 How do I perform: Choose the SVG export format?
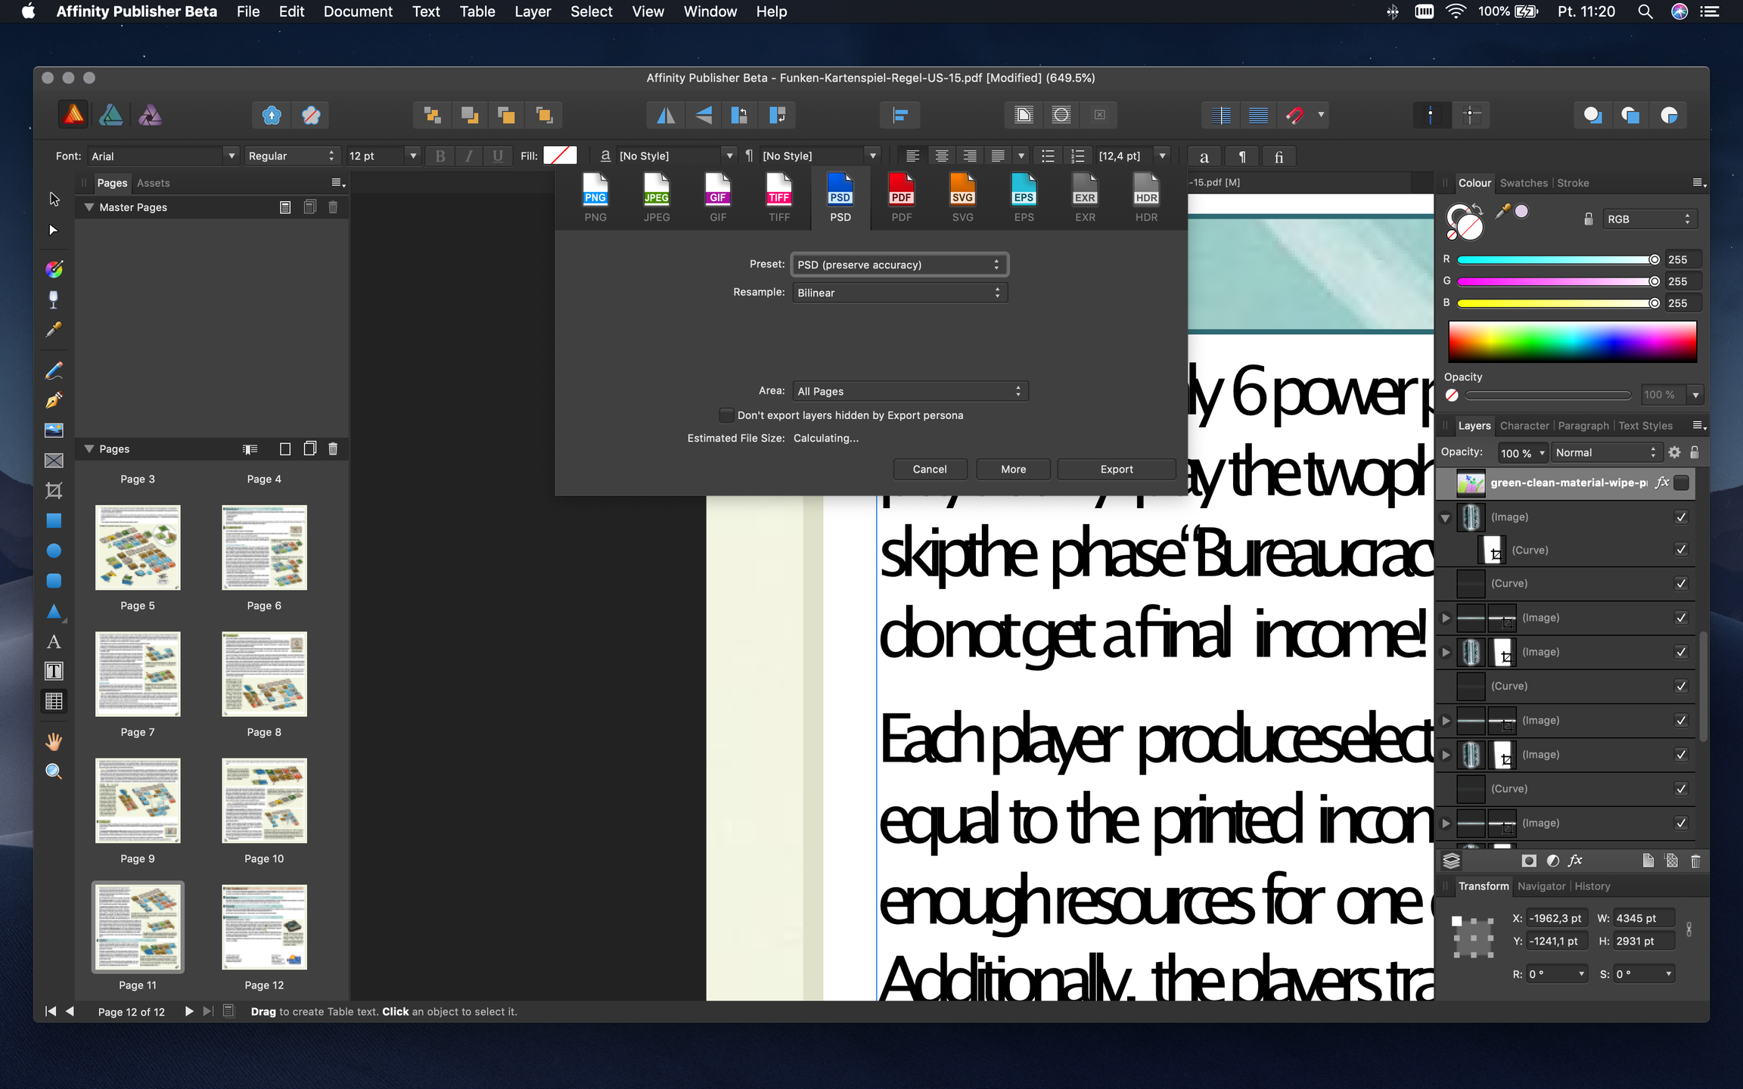point(963,198)
